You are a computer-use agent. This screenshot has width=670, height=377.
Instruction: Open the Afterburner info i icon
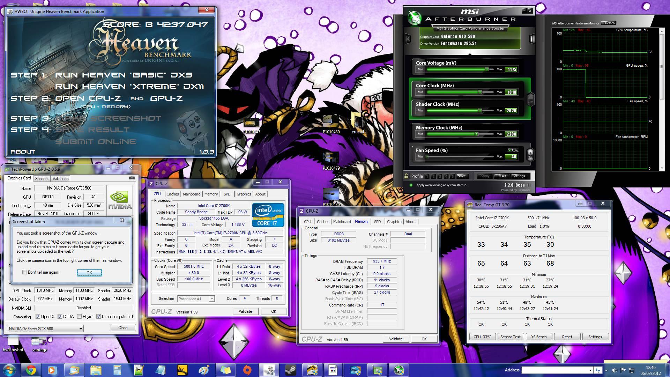coord(532,39)
